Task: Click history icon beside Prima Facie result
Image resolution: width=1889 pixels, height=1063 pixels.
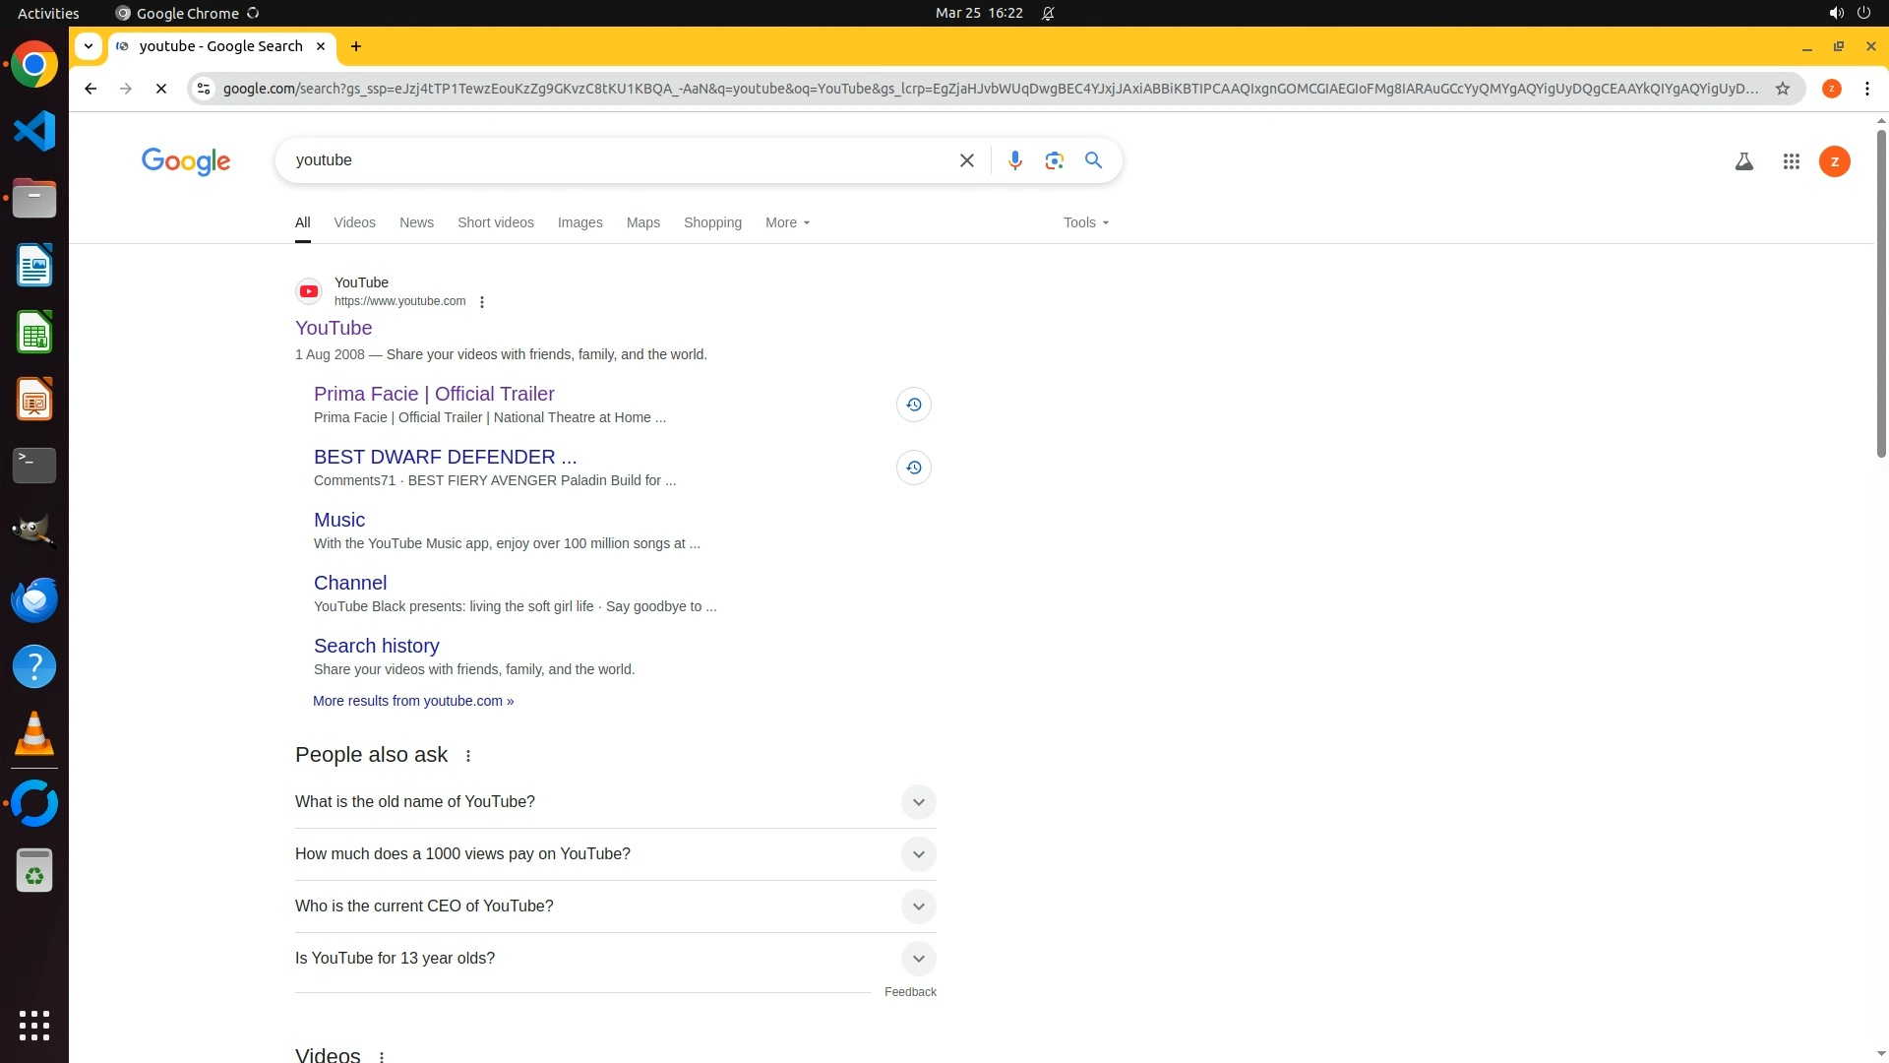Action: (913, 405)
